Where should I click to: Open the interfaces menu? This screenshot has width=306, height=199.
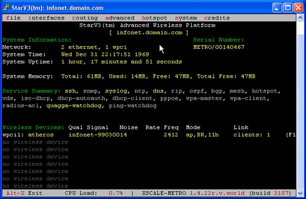47,18
